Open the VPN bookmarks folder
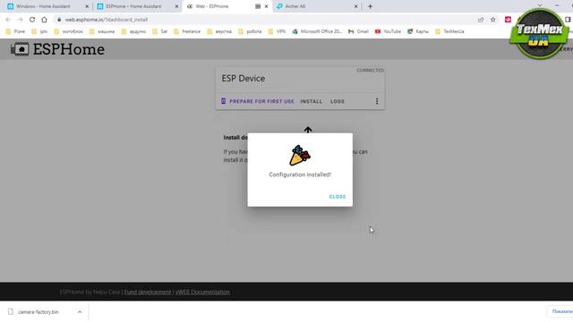The image size is (573, 322). (x=277, y=32)
